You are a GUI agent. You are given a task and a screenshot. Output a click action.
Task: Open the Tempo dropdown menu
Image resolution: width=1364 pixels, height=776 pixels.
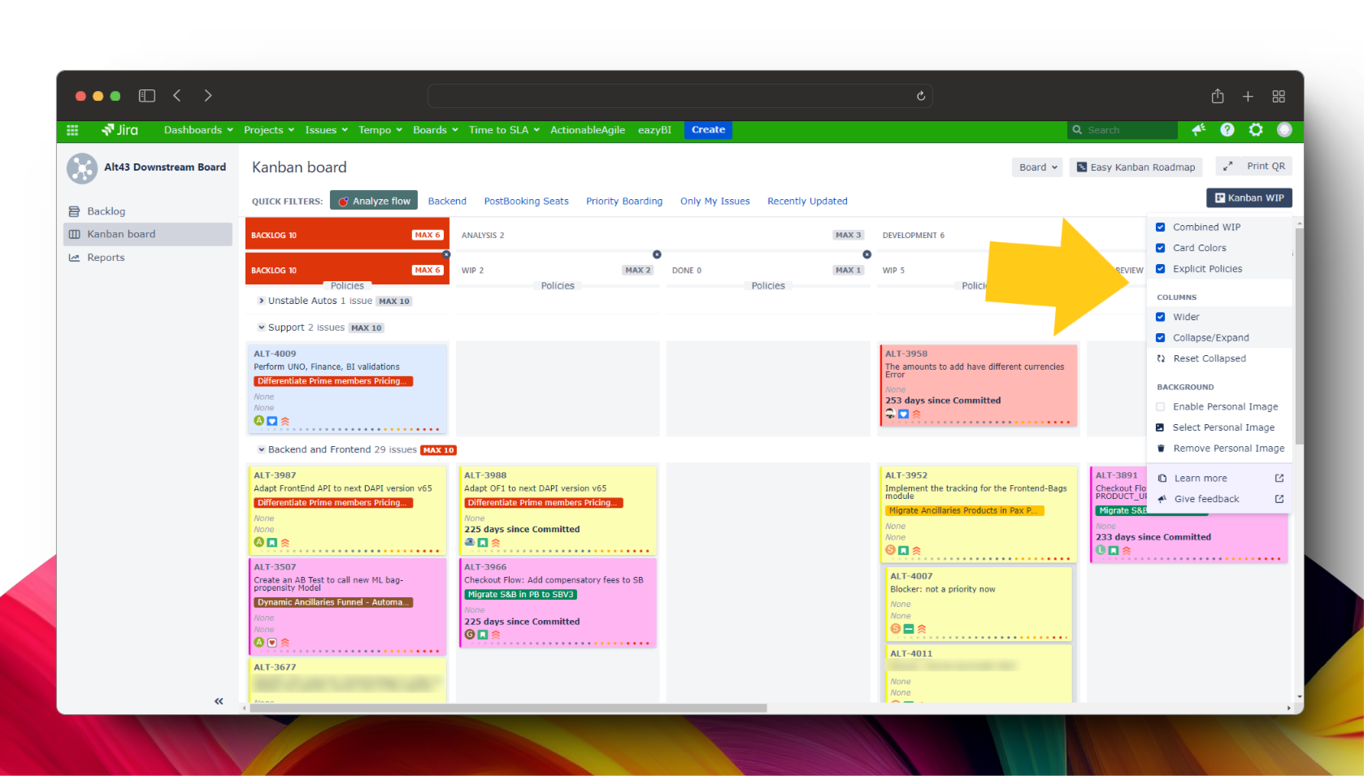[x=380, y=130]
